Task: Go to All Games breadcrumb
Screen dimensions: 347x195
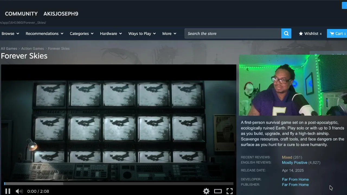Action: [9, 48]
